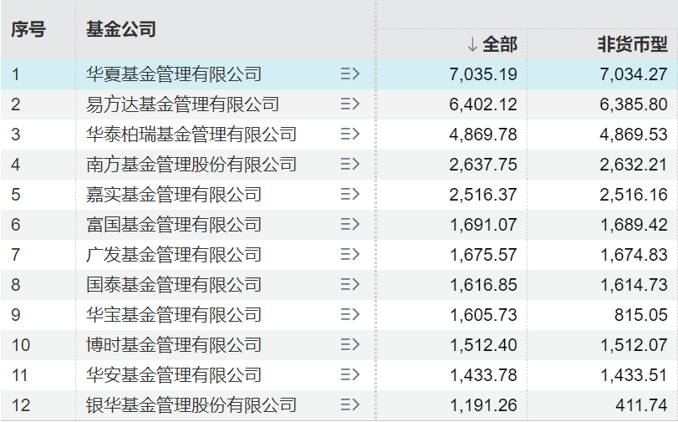Image resolution: width=678 pixels, height=422 pixels.
Task: Click non-monetary value 1,689.42
Action: [634, 225]
